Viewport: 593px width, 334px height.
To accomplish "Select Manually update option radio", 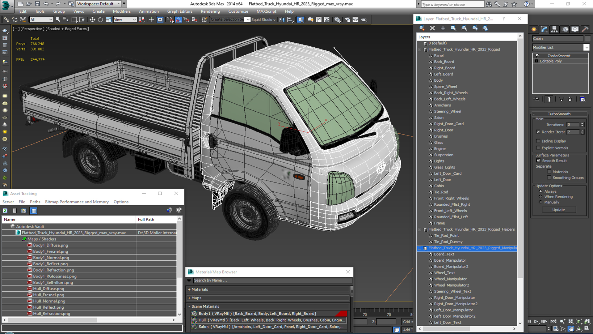I will pos(540,202).
